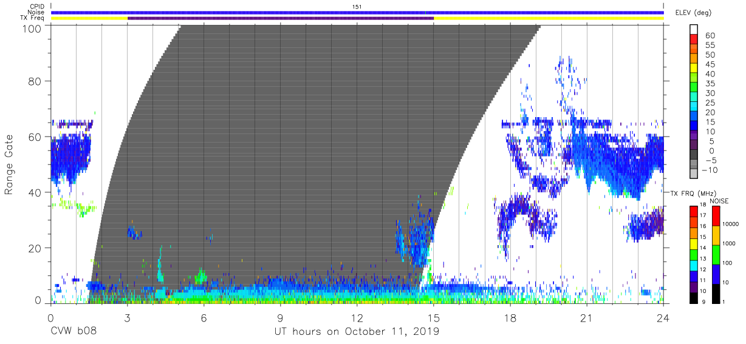This screenshot has width=746, height=344.
Task: Click the x-axis tick label '21'
Action: point(587,317)
